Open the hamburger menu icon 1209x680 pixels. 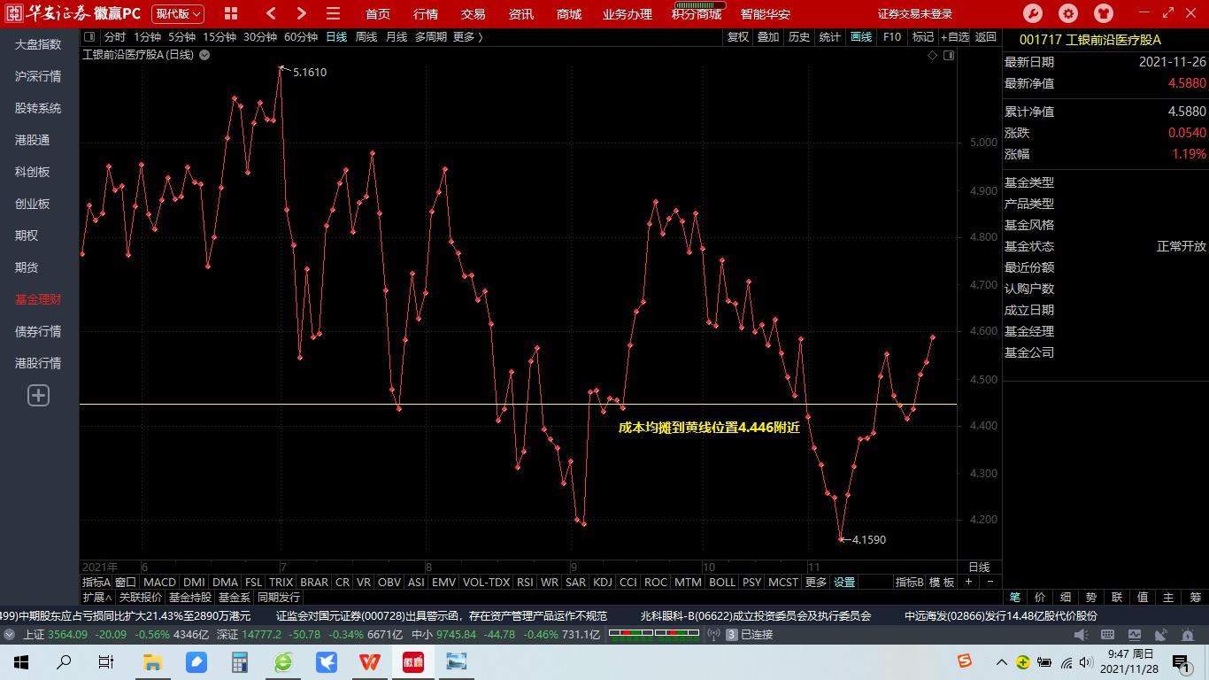(x=333, y=13)
